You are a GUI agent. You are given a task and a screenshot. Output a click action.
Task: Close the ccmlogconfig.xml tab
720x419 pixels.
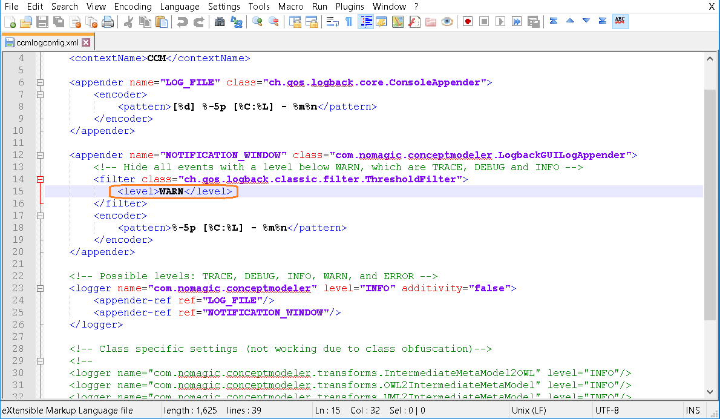point(86,42)
